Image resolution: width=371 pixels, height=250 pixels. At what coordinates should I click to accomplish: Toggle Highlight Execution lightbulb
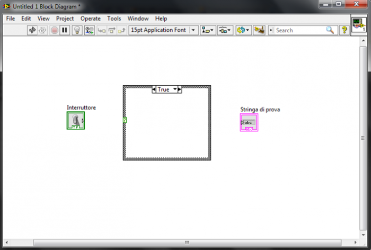[x=77, y=30]
